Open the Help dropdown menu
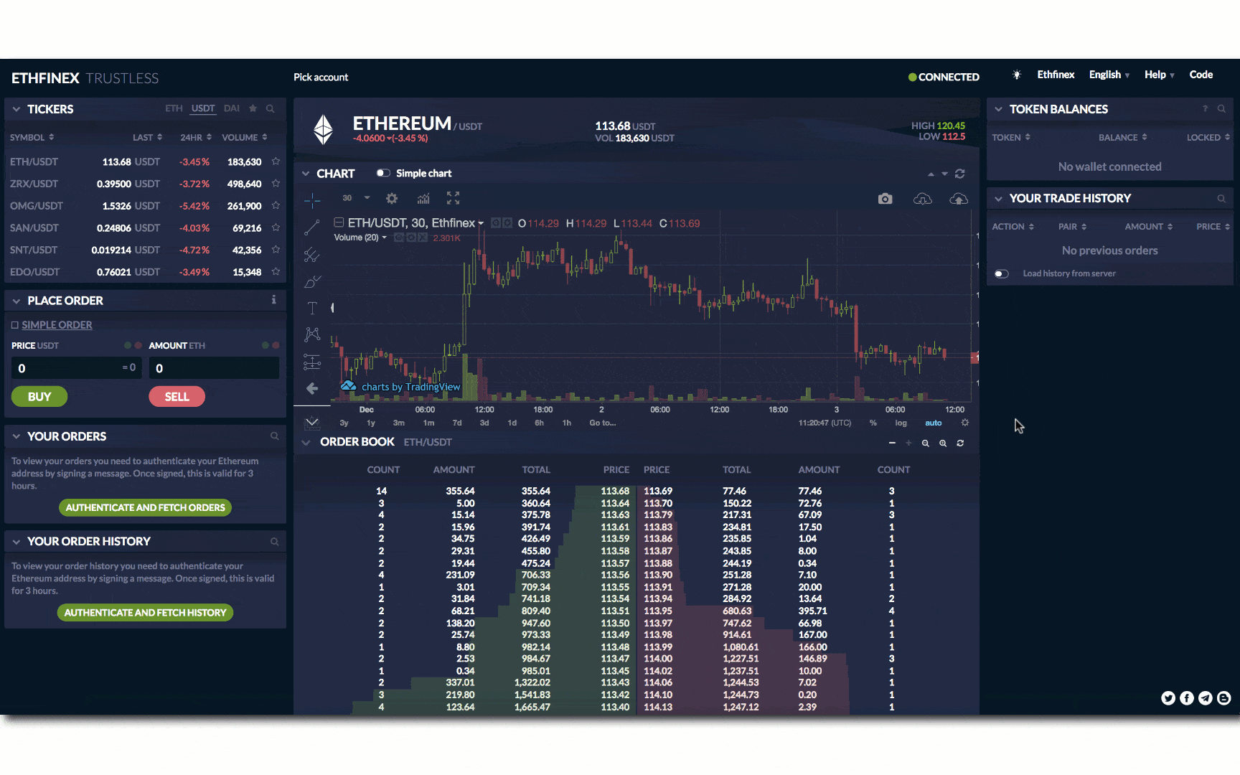 pyautogui.click(x=1160, y=75)
